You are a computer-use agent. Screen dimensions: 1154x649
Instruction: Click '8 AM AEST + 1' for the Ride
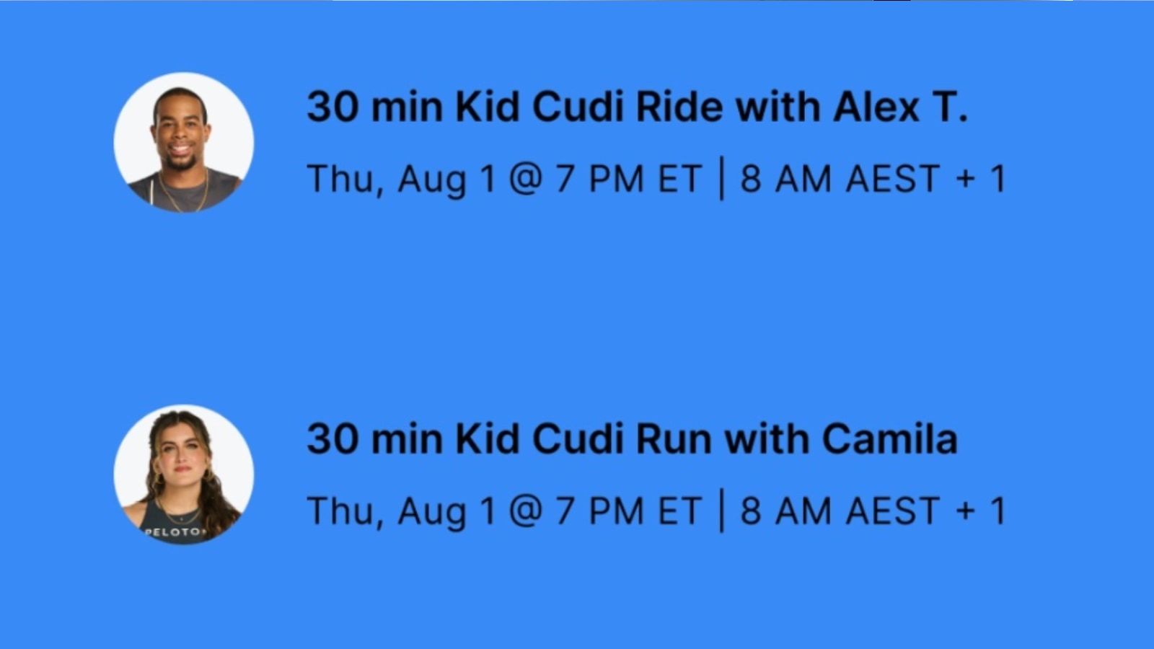873,179
